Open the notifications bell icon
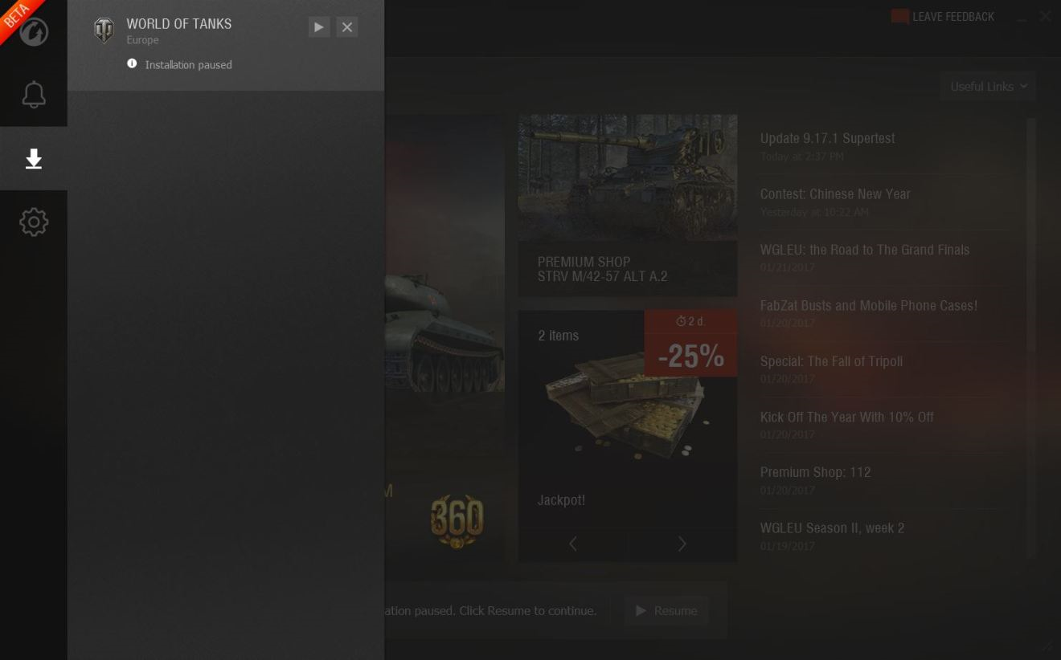The height and width of the screenshot is (660, 1061). (x=34, y=95)
